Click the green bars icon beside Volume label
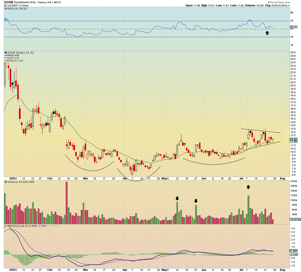The height and width of the screenshot is (272, 301). click(6, 182)
